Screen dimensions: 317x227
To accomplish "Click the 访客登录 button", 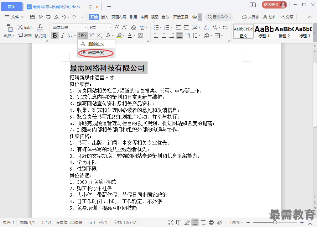I will pyautogui.click(x=274, y=5).
